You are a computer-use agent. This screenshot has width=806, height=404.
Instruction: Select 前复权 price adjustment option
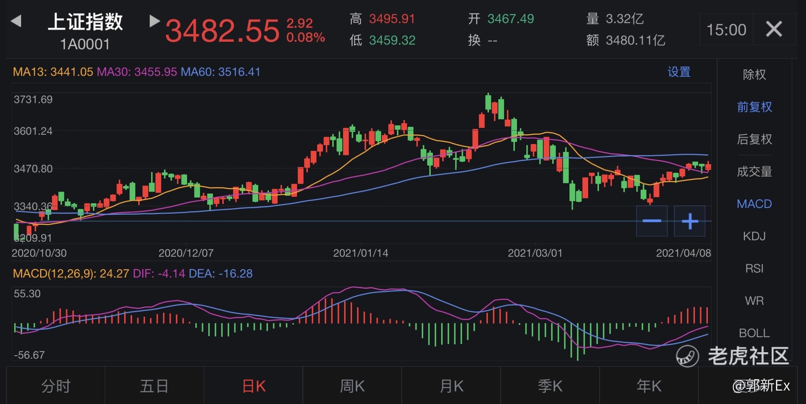coord(754,107)
